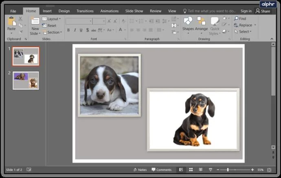The width and height of the screenshot is (281, 178).
Task: Toggle Bold formatting
Action: pos(68,30)
